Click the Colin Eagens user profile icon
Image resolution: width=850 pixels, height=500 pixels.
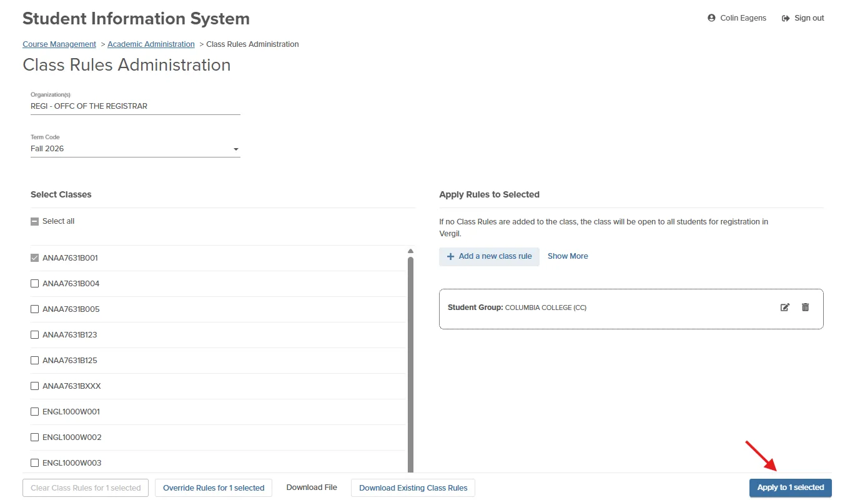[x=711, y=18]
